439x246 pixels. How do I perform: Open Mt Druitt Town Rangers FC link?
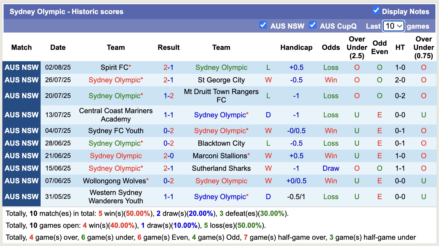click(x=221, y=96)
